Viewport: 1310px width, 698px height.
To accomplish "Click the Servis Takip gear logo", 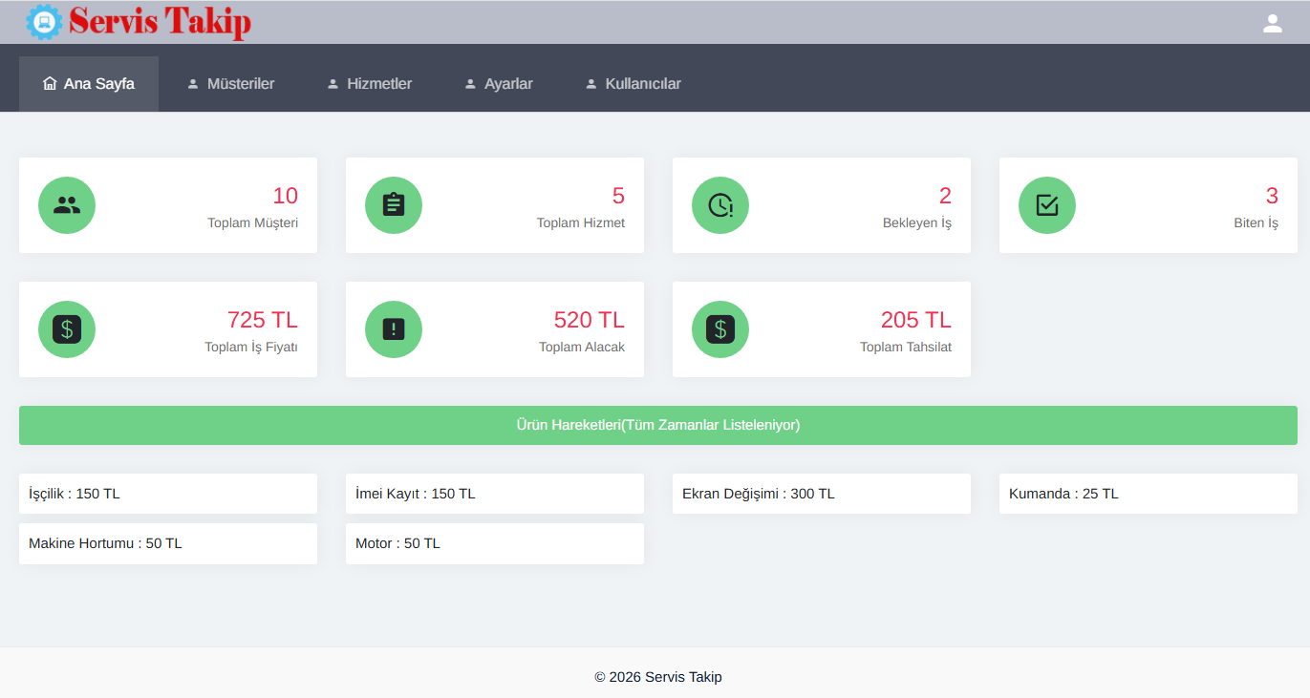I will click(44, 22).
